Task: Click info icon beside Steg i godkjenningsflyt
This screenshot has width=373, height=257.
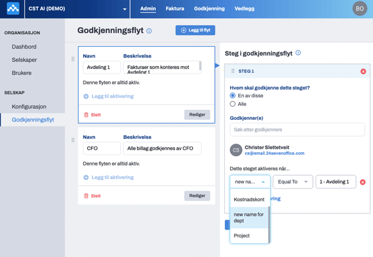Action: (298, 53)
